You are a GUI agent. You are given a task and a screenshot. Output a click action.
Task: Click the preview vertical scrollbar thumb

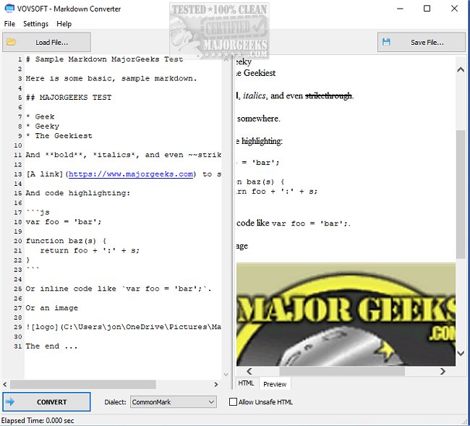tap(461, 194)
